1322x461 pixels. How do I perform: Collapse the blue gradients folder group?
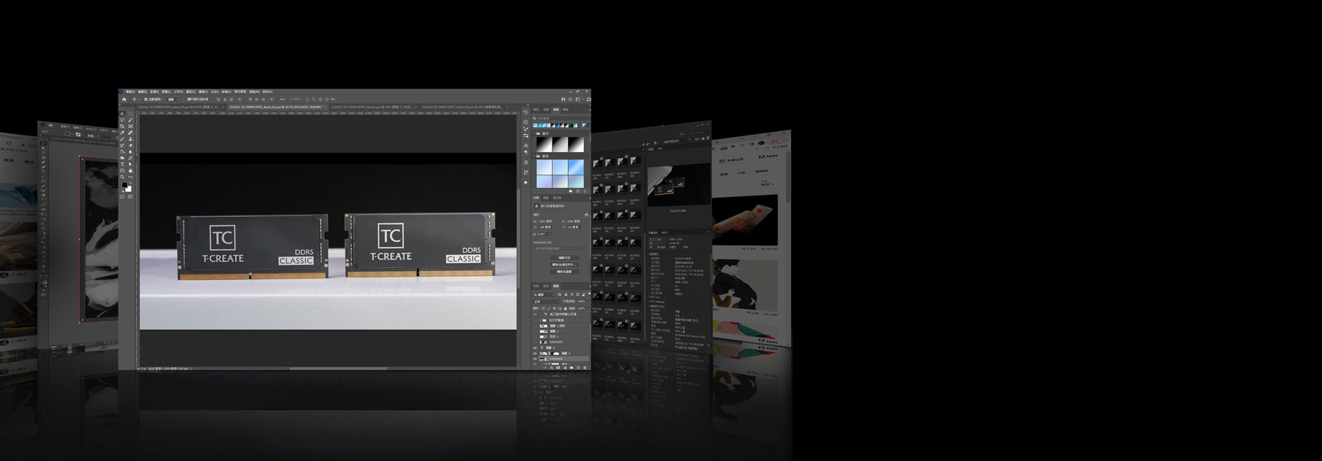(x=534, y=156)
